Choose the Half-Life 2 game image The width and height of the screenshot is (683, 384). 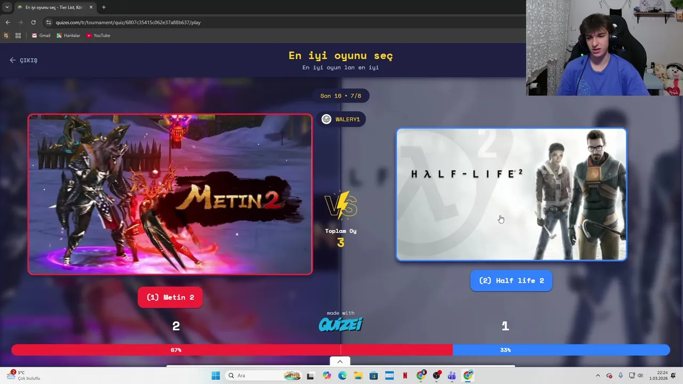point(511,195)
